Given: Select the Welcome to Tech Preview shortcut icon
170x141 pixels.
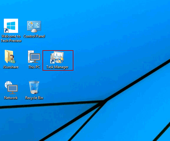Looking at the screenshot, I should (x=11, y=26).
